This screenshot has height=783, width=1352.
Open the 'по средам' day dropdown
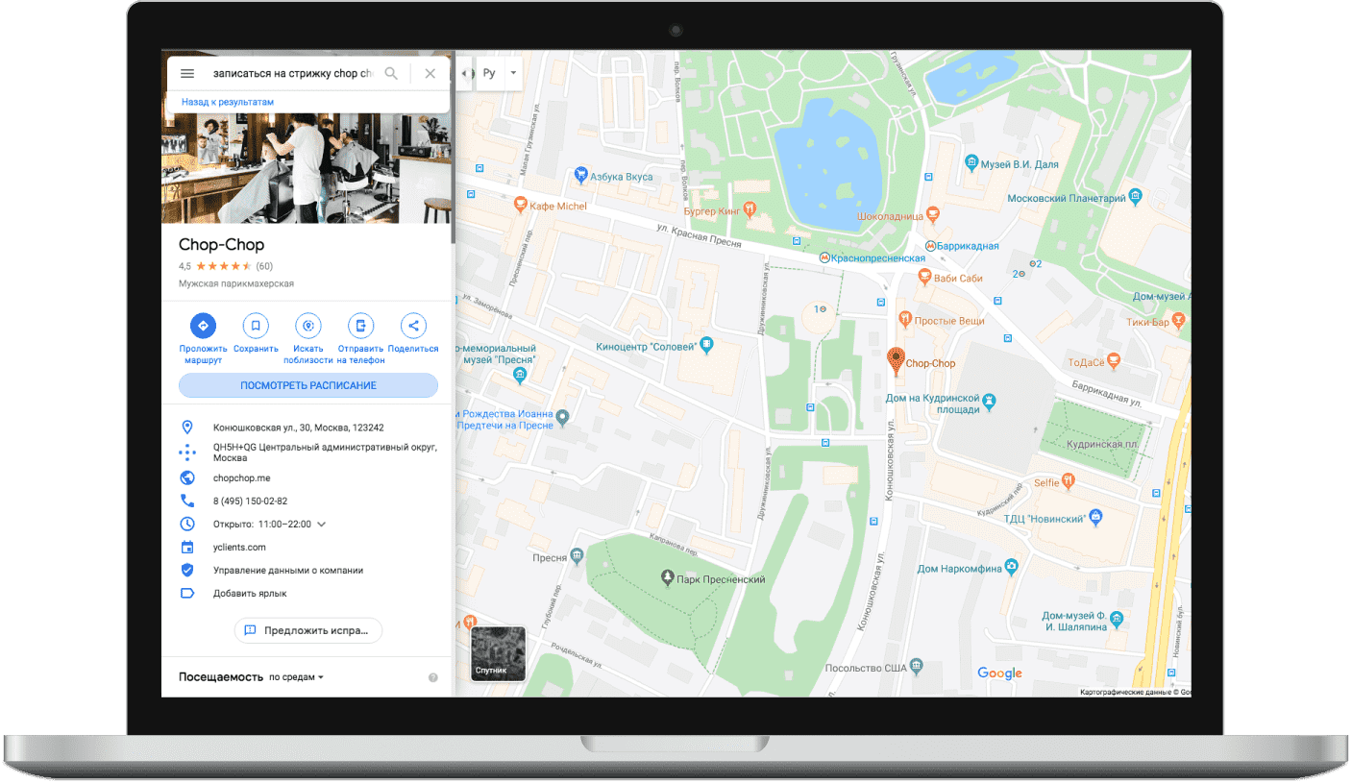pyautogui.click(x=296, y=677)
